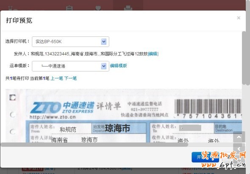Image resolution: width=250 pixels, height=174 pixels.
Task: Close the 打印预览 dialog
Action: tap(239, 18)
